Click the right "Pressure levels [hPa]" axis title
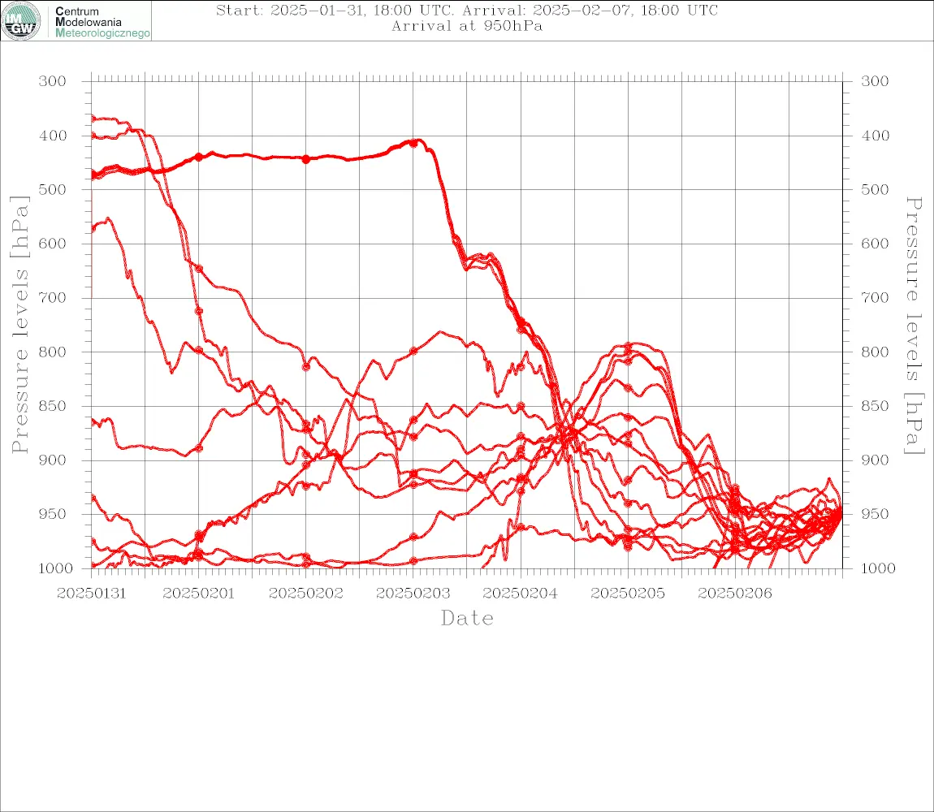Image resolution: width=934 pixels, height=812 pixels. (x=914, y=326)
